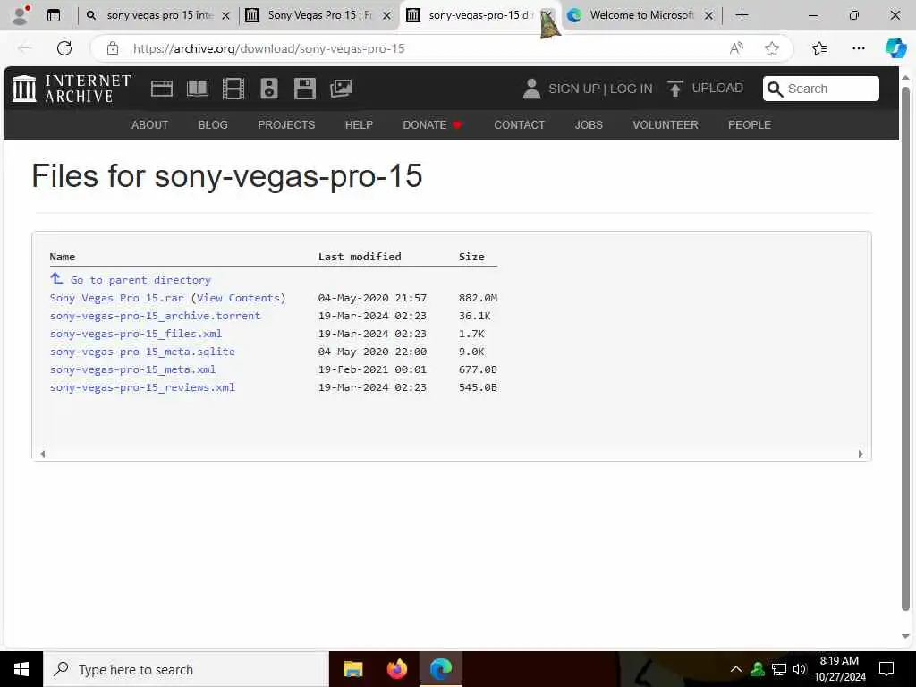Show hidden system tray icons
The height and width of the screenshot is (687, 916).
(x=736, y=669)
